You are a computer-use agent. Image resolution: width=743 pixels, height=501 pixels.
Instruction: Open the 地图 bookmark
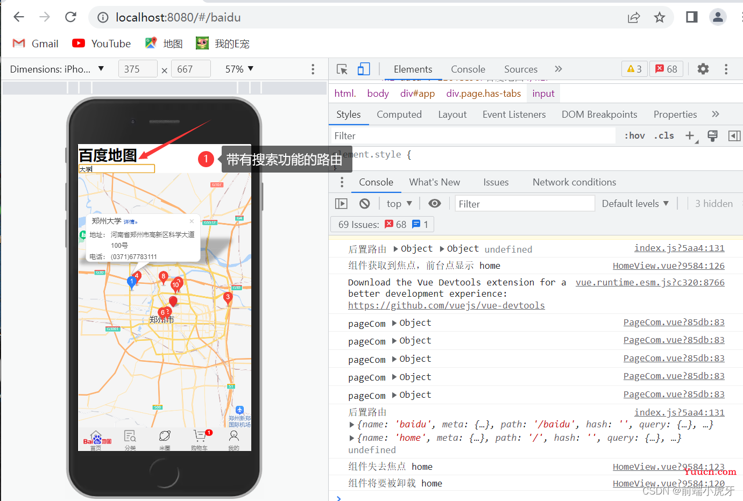coord(164,44)
